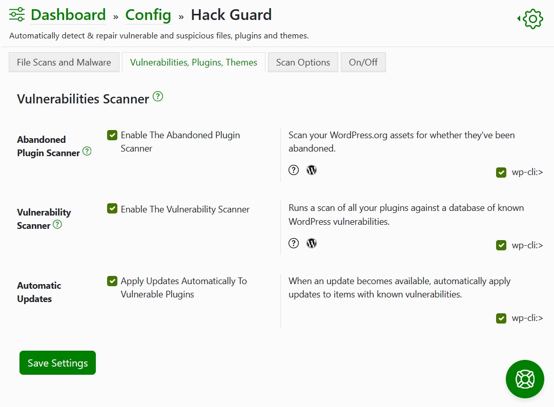Viewport: 554px width, 407px height.
Task: Click the Save Settings button
Action: click(57, 363)
